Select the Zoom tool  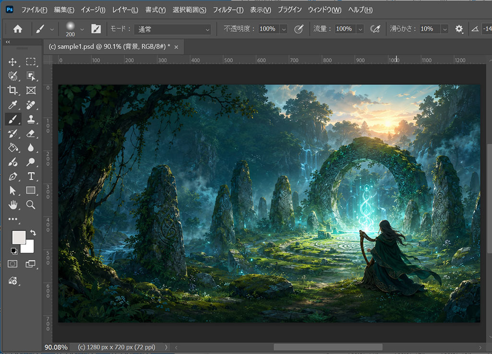[x=31, y=205]
